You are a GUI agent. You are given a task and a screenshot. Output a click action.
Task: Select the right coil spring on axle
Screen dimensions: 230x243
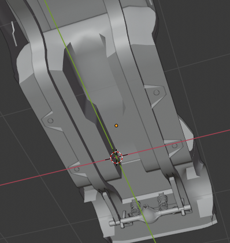tap(162, 201)
